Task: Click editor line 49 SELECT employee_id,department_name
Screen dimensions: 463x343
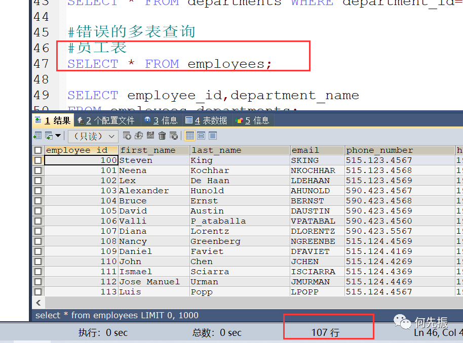Action: pyautogui.click(x=213, y=95)
